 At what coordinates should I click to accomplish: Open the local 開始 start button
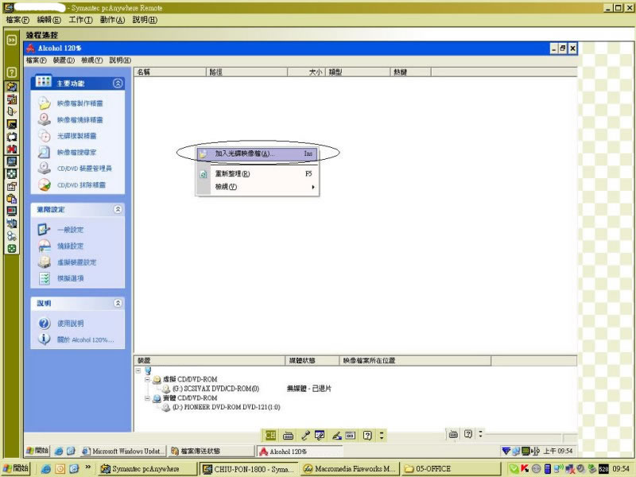click(15, 468)
